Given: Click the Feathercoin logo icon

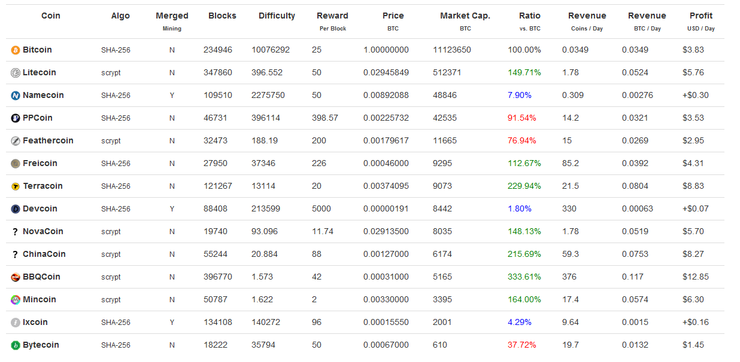Looking at the screenshot, I should [x=16, y=141].
